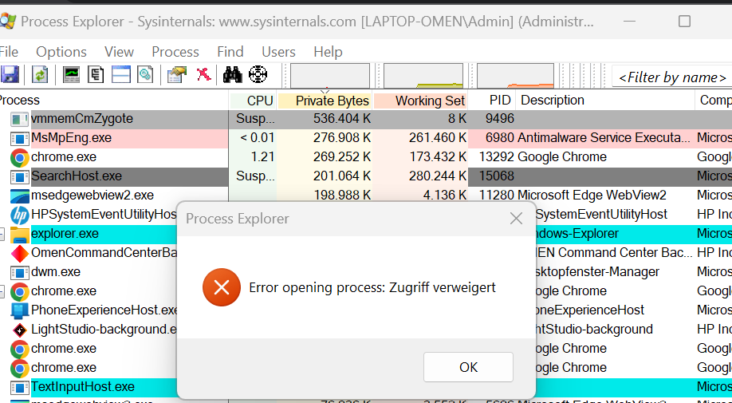
Task: Select chrome.exe with PID 13292
Action: coord(366,158)
